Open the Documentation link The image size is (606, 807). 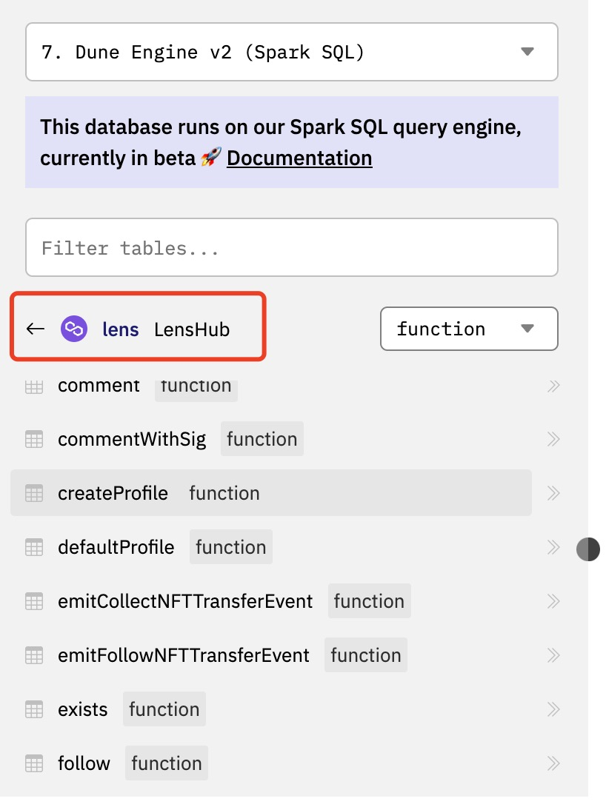pos(299,158)
